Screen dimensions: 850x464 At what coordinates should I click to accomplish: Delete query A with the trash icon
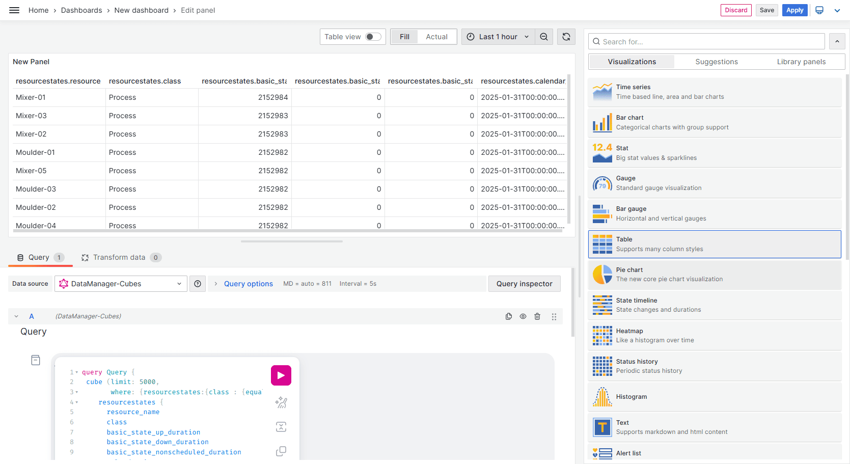(x=537, y=316)
